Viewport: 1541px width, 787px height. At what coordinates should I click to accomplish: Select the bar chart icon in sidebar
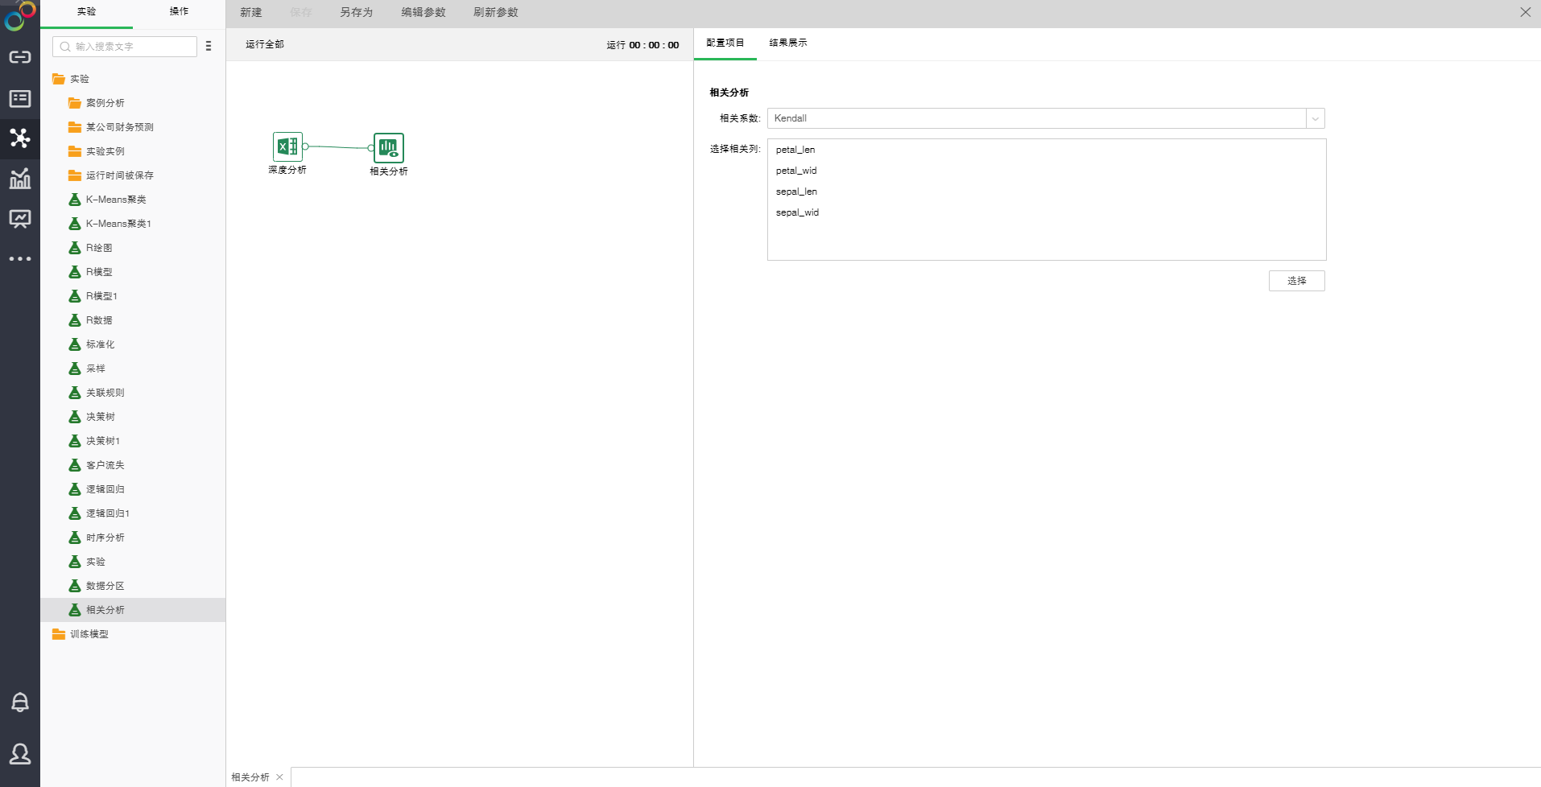(x=20, y=179)
